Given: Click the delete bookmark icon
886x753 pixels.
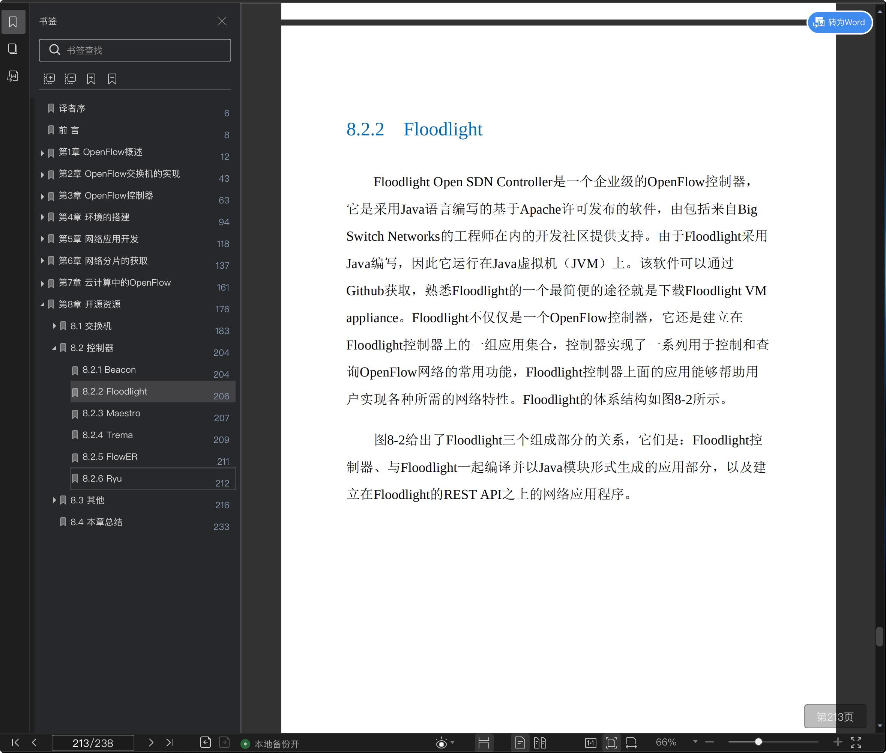Looking at the screenshot, I should [112, 78].
